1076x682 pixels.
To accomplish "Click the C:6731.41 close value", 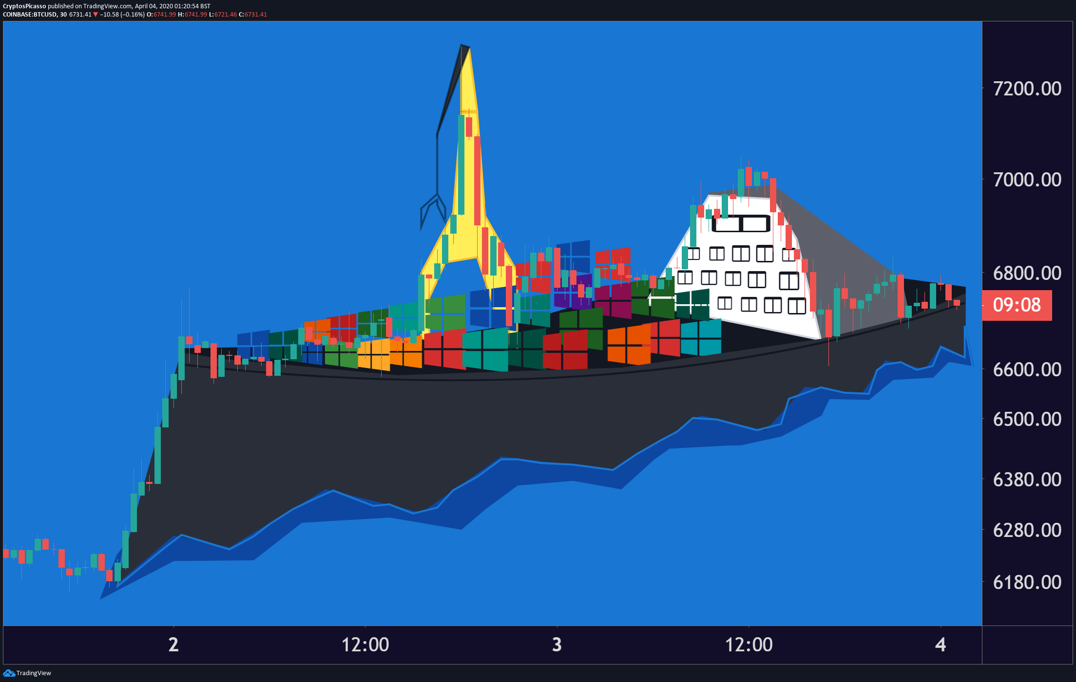I will [x=253, y=15].
